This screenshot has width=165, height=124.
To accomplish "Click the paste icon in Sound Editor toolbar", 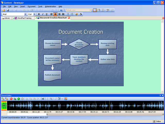I will click(34, 99).
